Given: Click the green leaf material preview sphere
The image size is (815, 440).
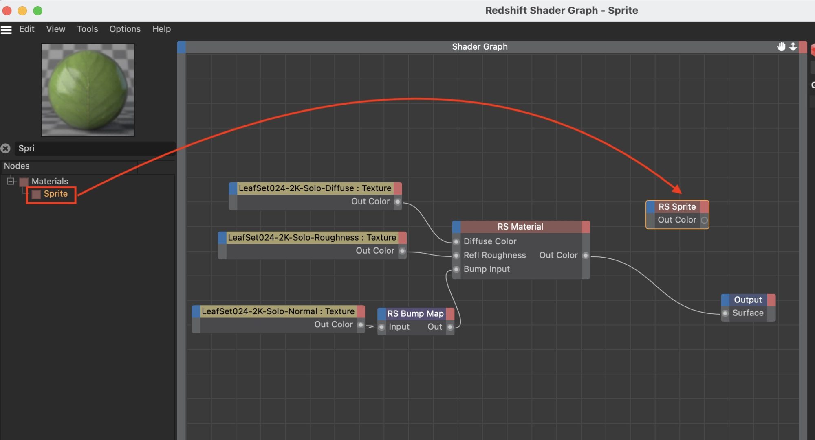Looking at the screenshot, I should [x=88, y=90].
